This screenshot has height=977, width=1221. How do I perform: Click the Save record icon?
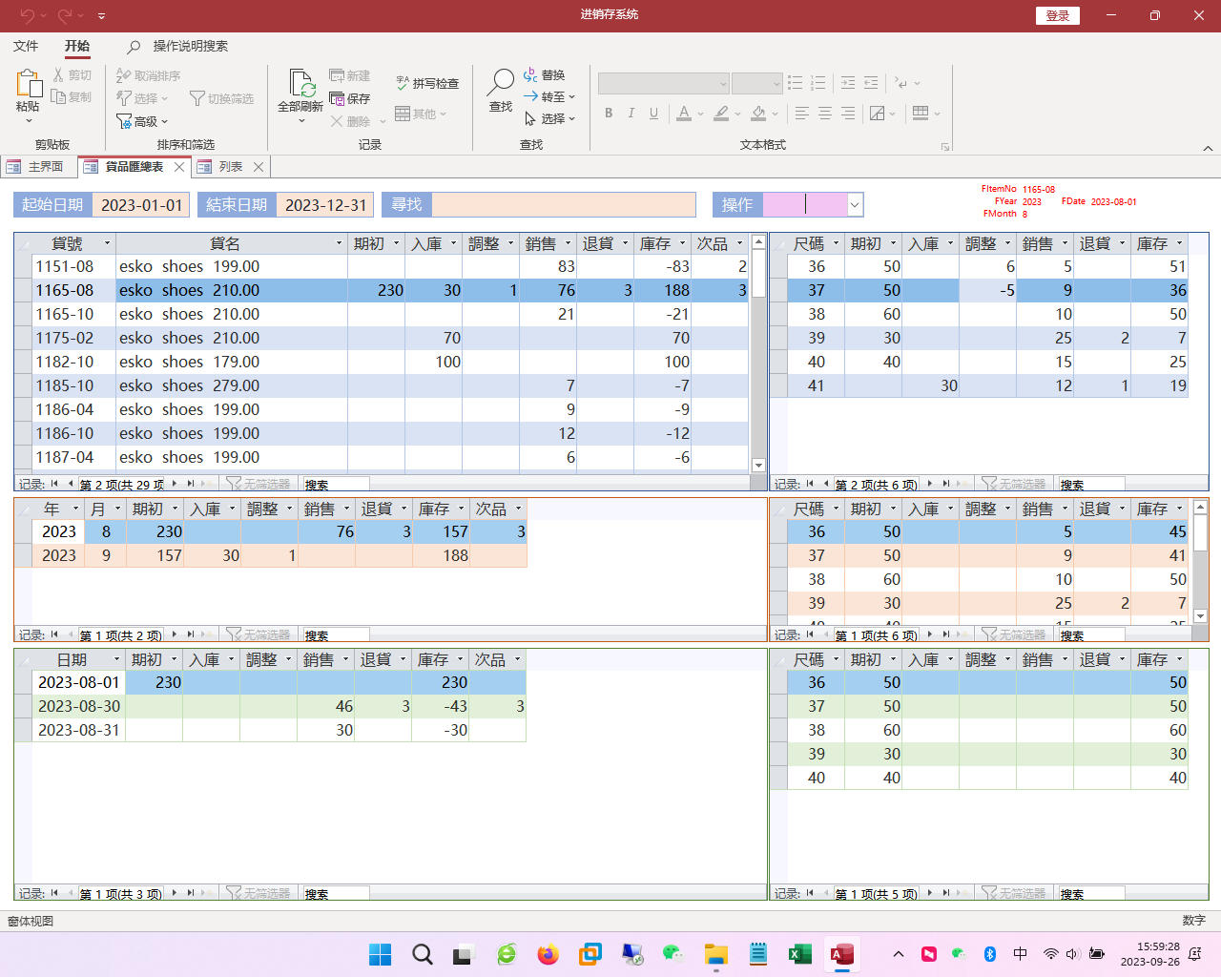338,98
